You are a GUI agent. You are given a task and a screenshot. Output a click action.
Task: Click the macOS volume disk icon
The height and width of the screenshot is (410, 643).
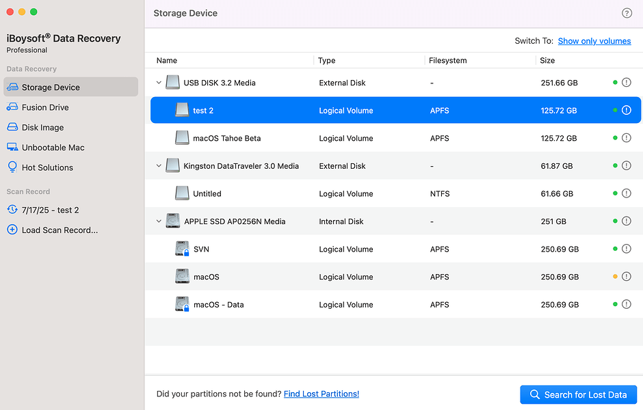coord(182,277)
